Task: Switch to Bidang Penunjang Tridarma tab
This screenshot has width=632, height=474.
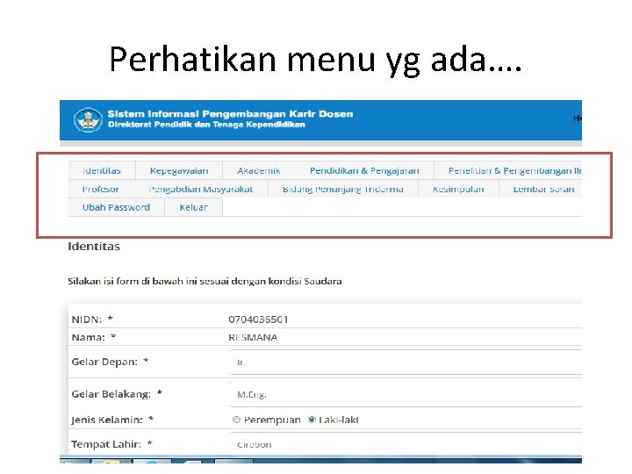Action: 343,189
